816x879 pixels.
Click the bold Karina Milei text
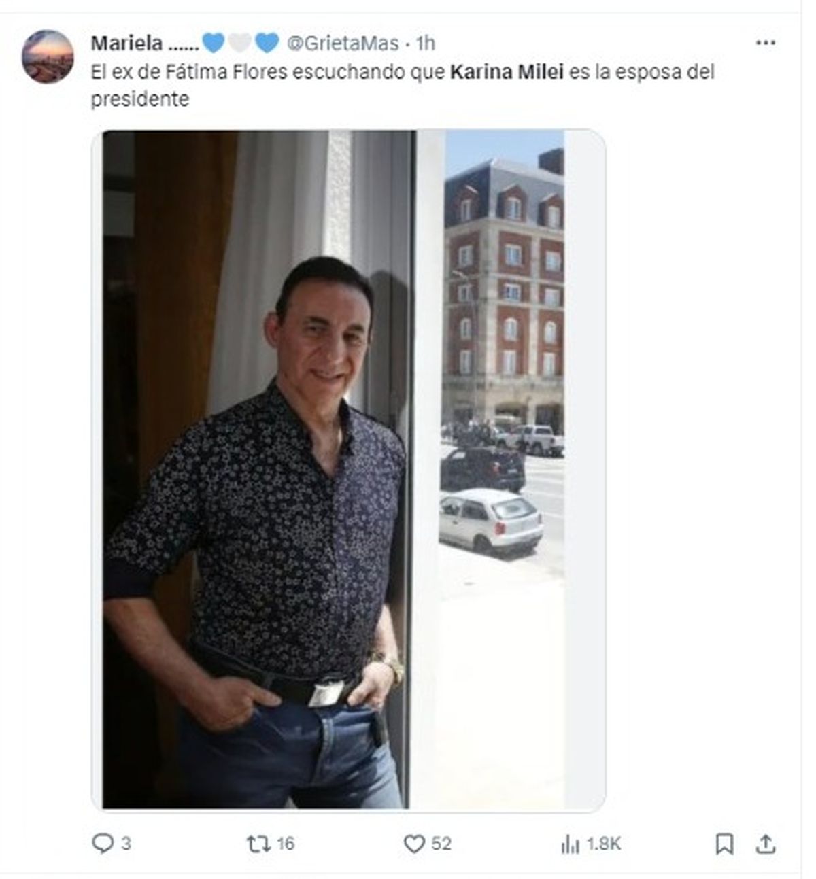[507, 71]
